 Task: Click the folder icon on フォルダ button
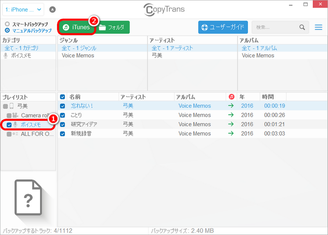102,27
